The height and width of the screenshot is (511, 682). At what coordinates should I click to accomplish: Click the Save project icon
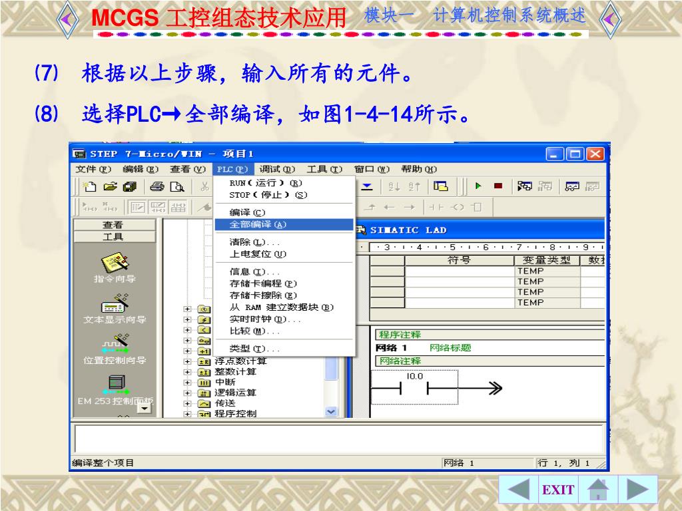(x=130, y=187)
